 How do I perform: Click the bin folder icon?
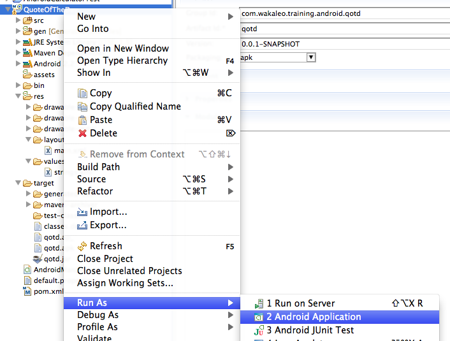(x=27, y=85)
